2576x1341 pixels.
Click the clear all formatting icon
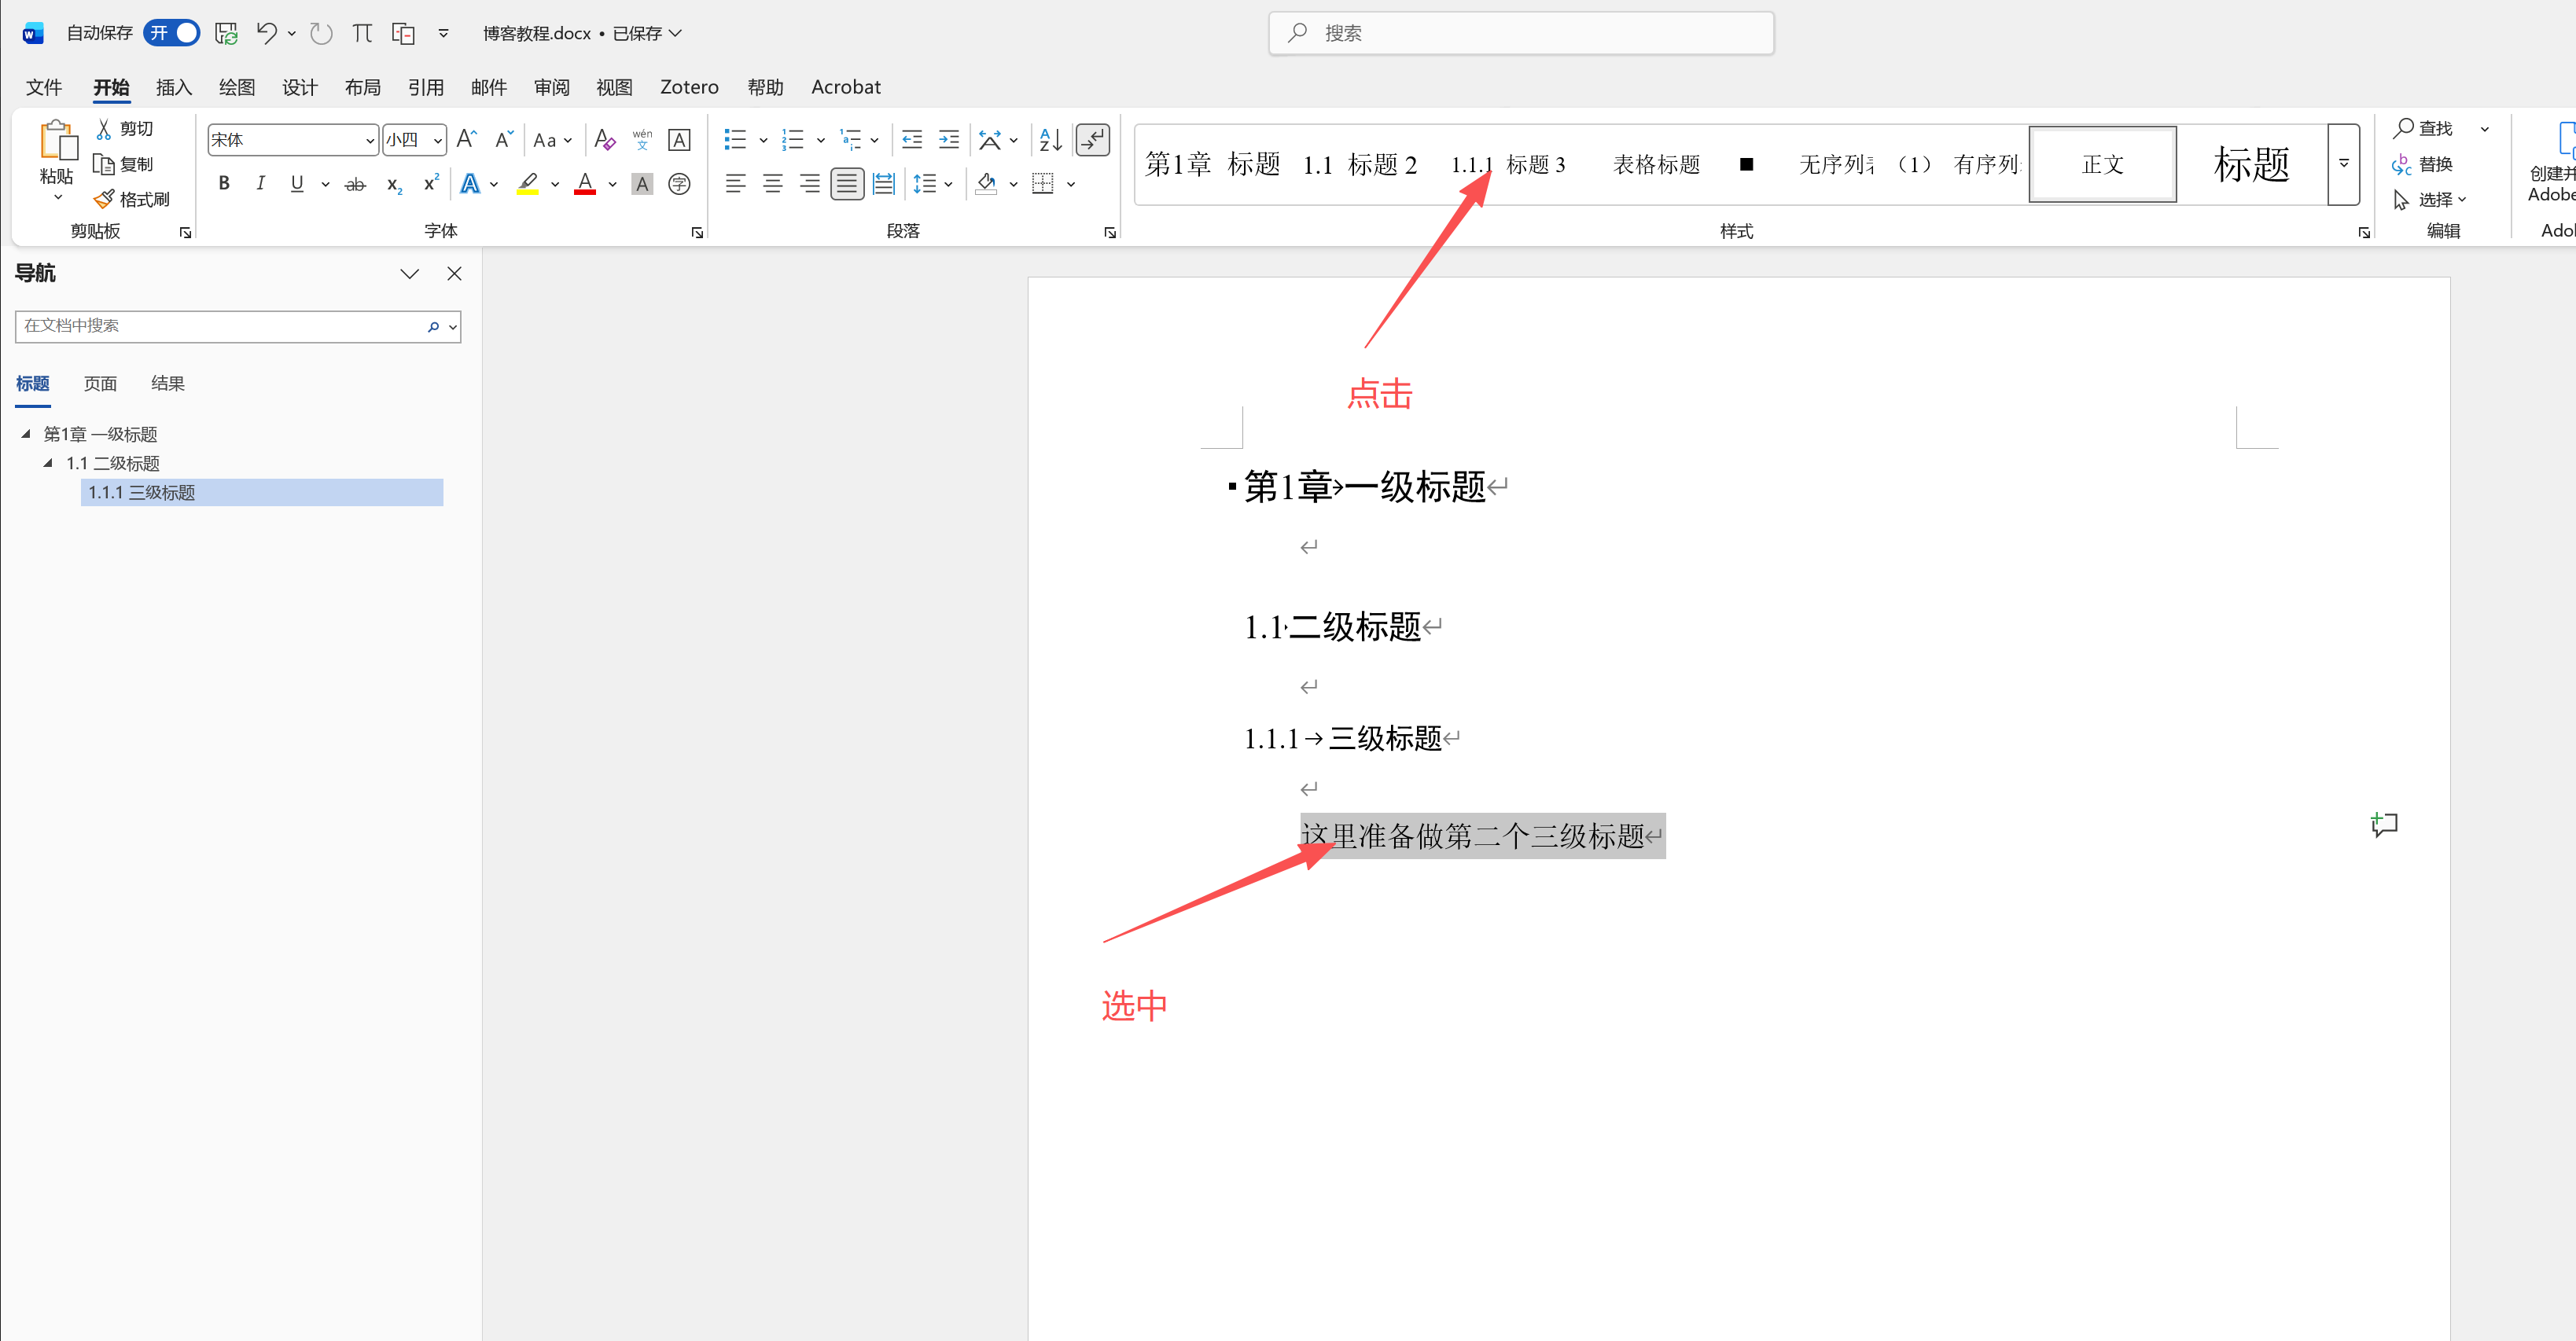pos(604,140)
